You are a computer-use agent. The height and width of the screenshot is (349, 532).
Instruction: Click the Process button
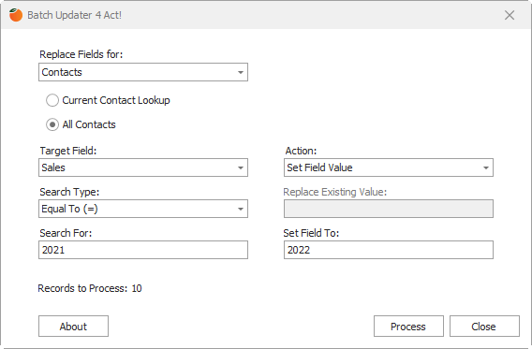[408, 327]
